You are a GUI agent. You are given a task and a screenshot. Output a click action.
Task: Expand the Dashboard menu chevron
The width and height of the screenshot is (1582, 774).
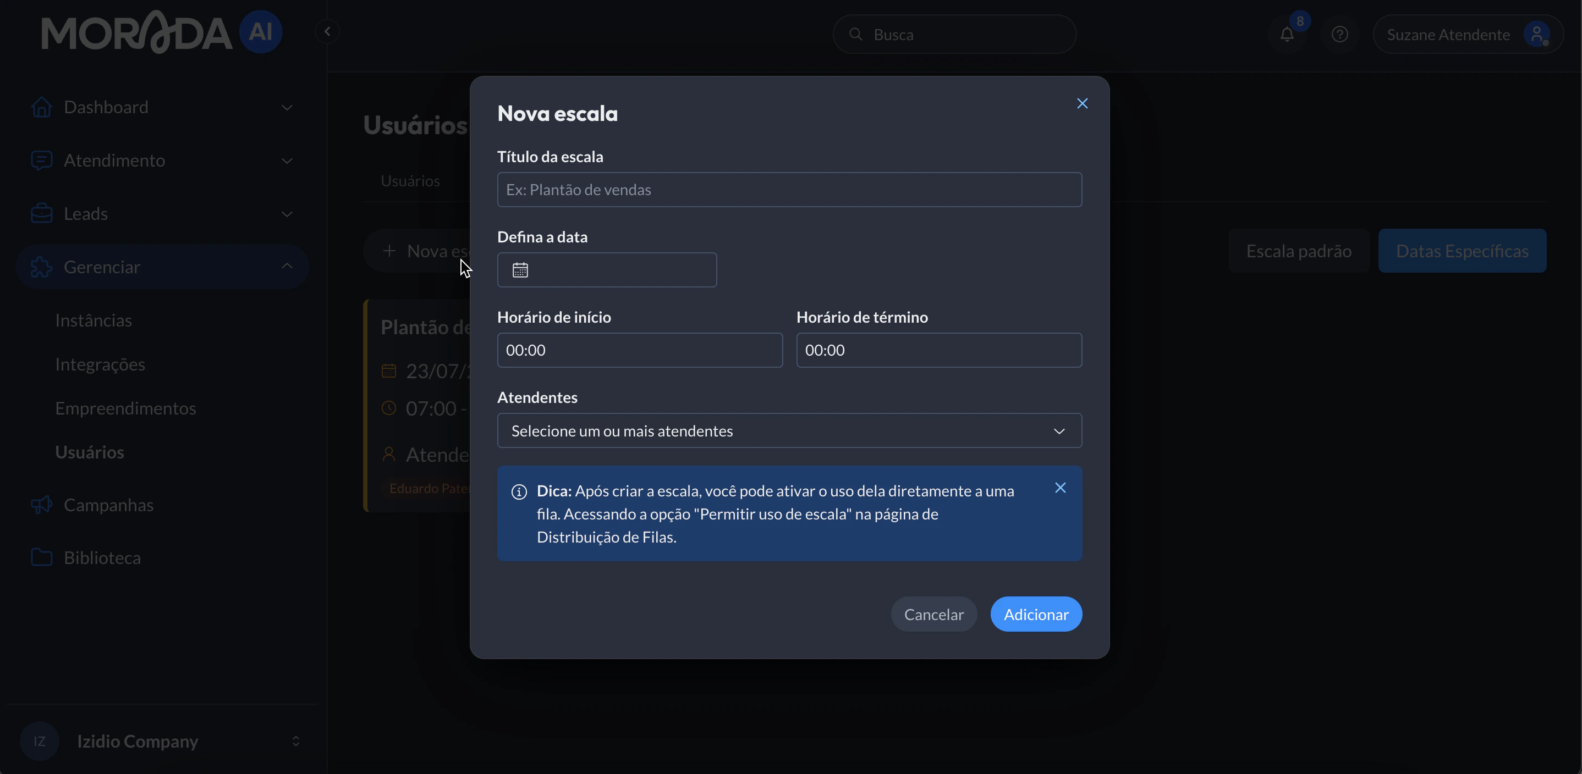pyautogui.click(x=287, y=107)
